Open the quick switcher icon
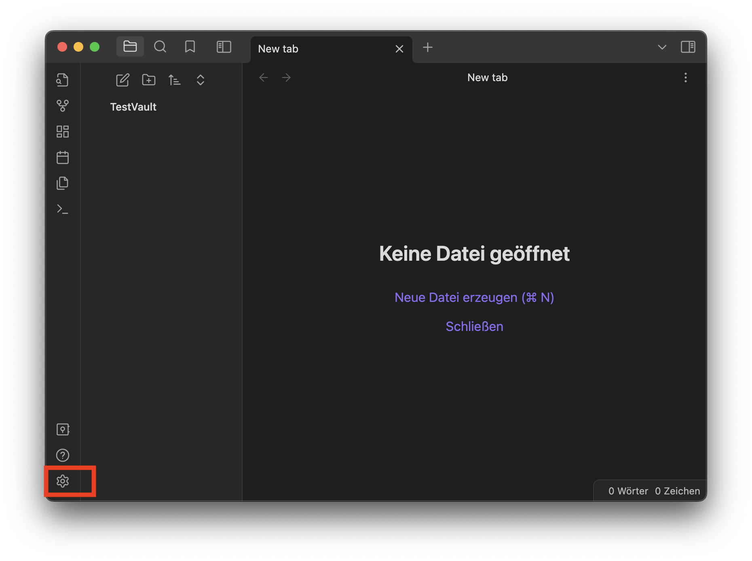This screenshot has height=561, width=752. click(x=63, y=80)
